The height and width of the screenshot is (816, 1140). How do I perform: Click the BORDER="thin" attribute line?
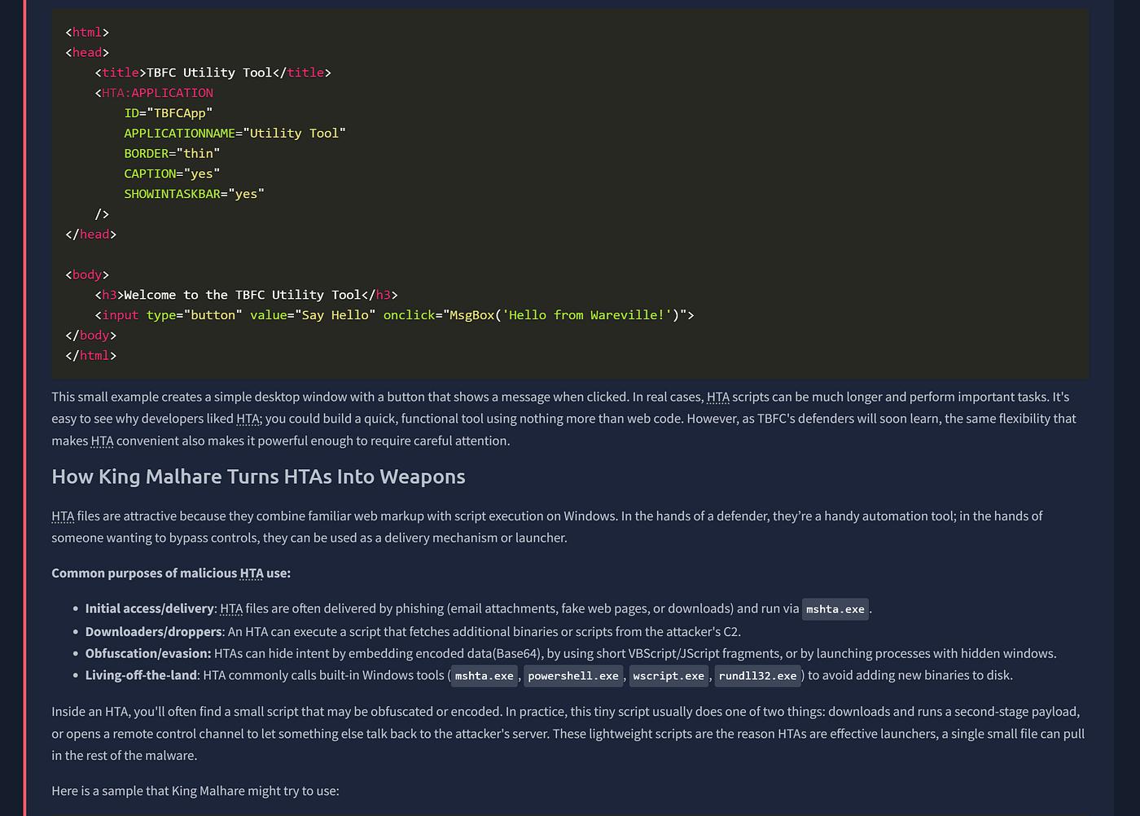point(172,153)
